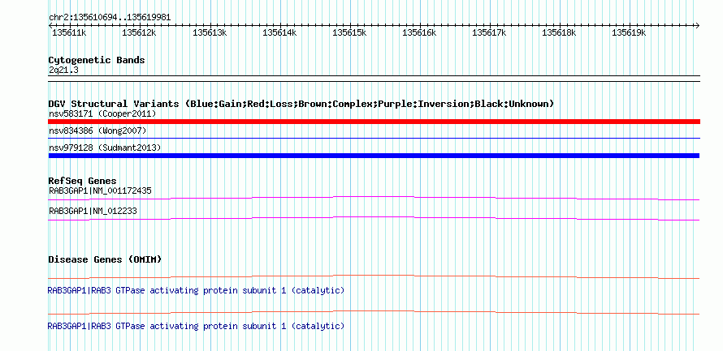The width and height of the screenshot is (723, 351).
Task: Click the 135614k ruler tick label
Action: [279, 32]
